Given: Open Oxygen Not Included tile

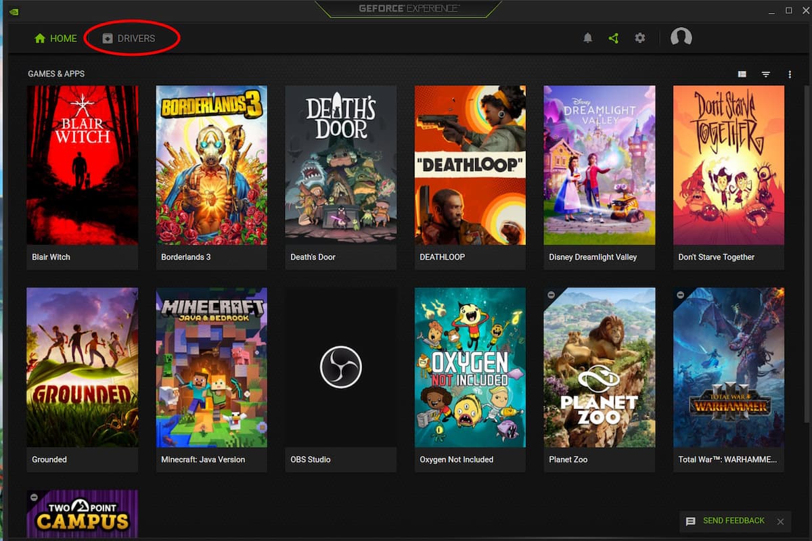Looking at the screenshot, I should [x=470, y=380].
